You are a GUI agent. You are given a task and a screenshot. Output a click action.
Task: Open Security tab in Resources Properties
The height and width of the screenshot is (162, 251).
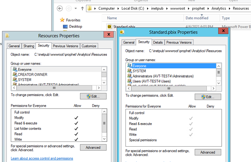(x=43, y=45)
